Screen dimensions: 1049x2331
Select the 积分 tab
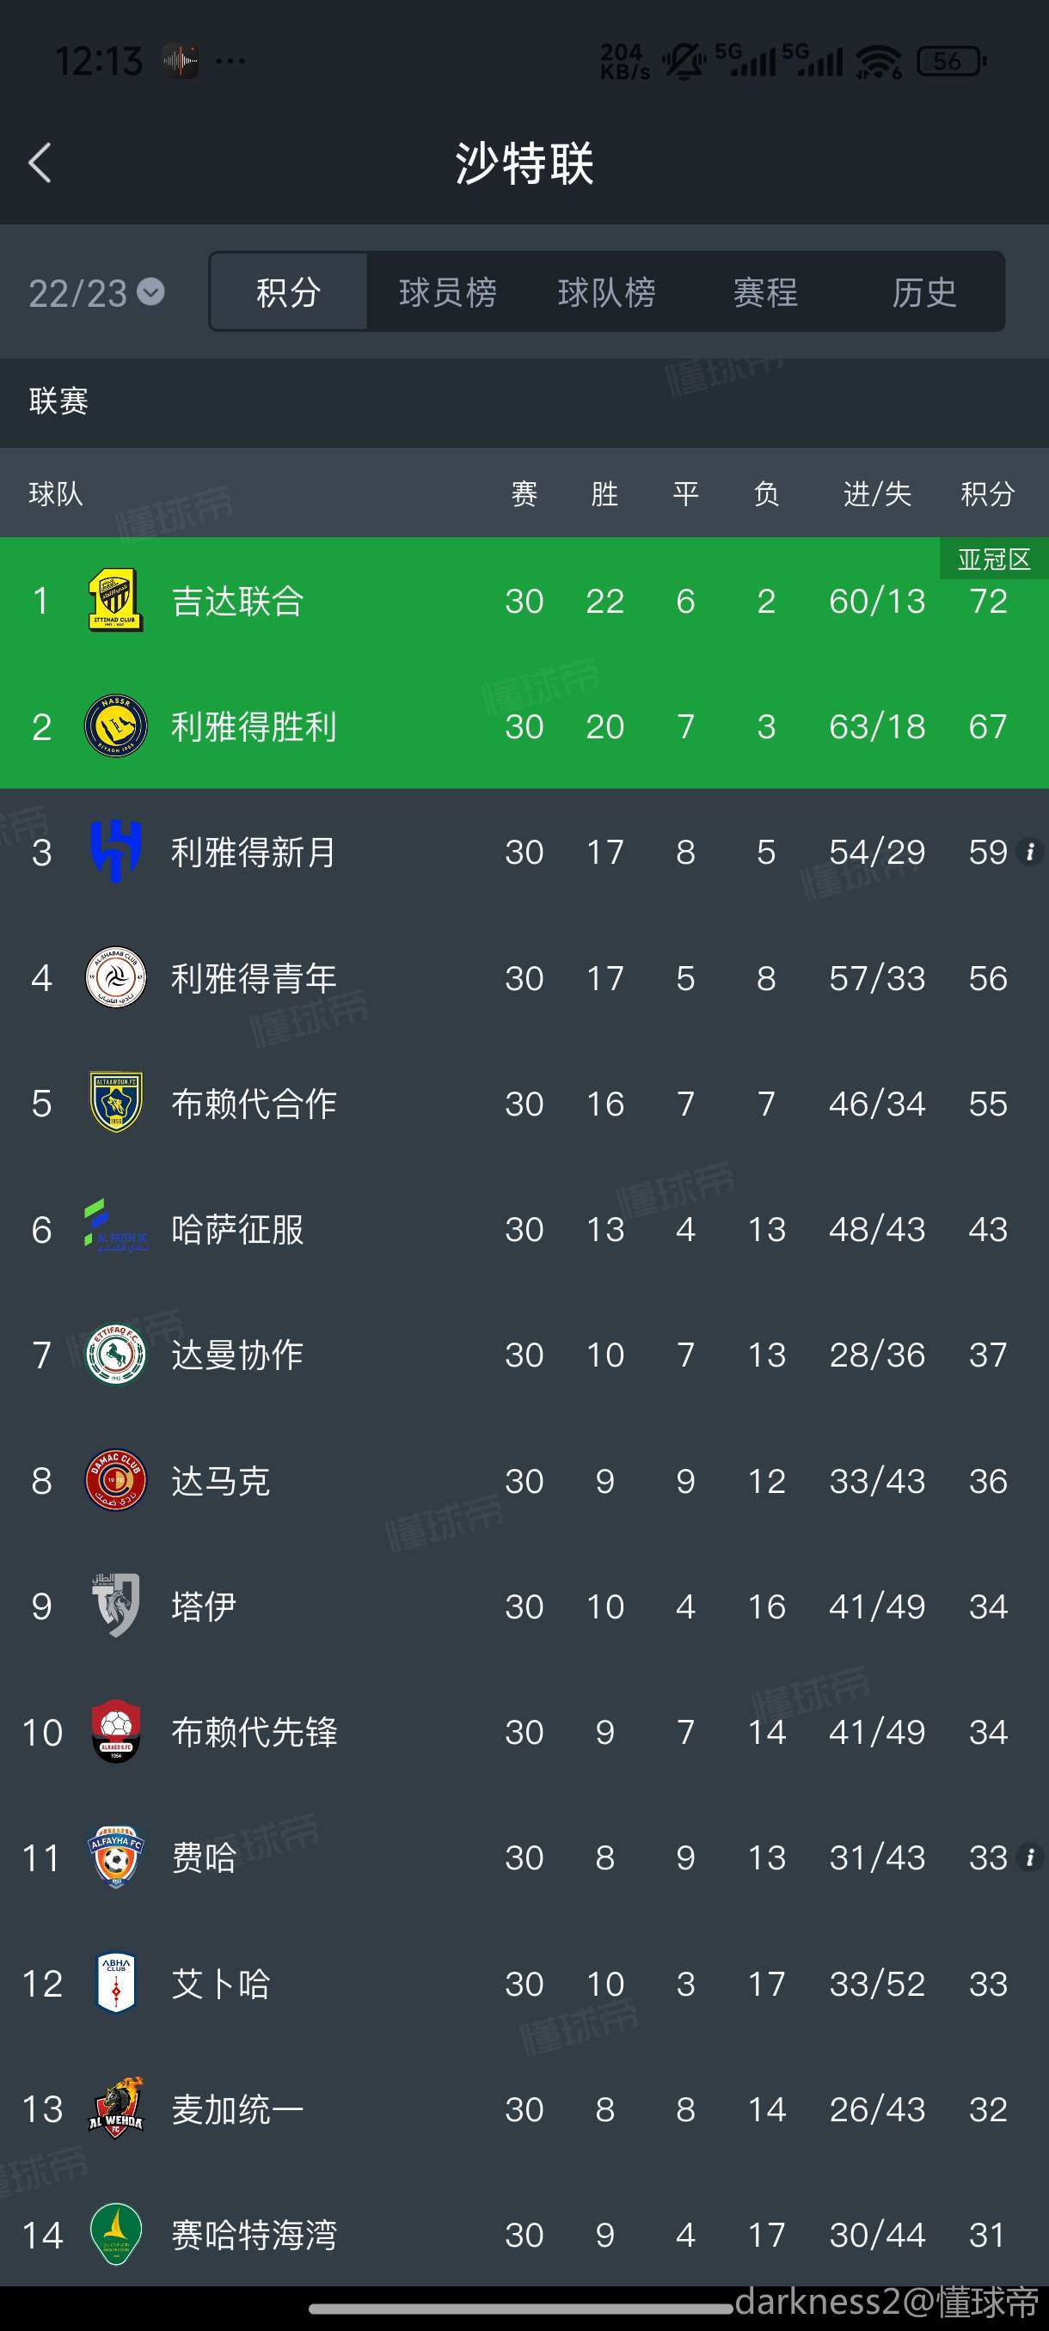point(289,292)
